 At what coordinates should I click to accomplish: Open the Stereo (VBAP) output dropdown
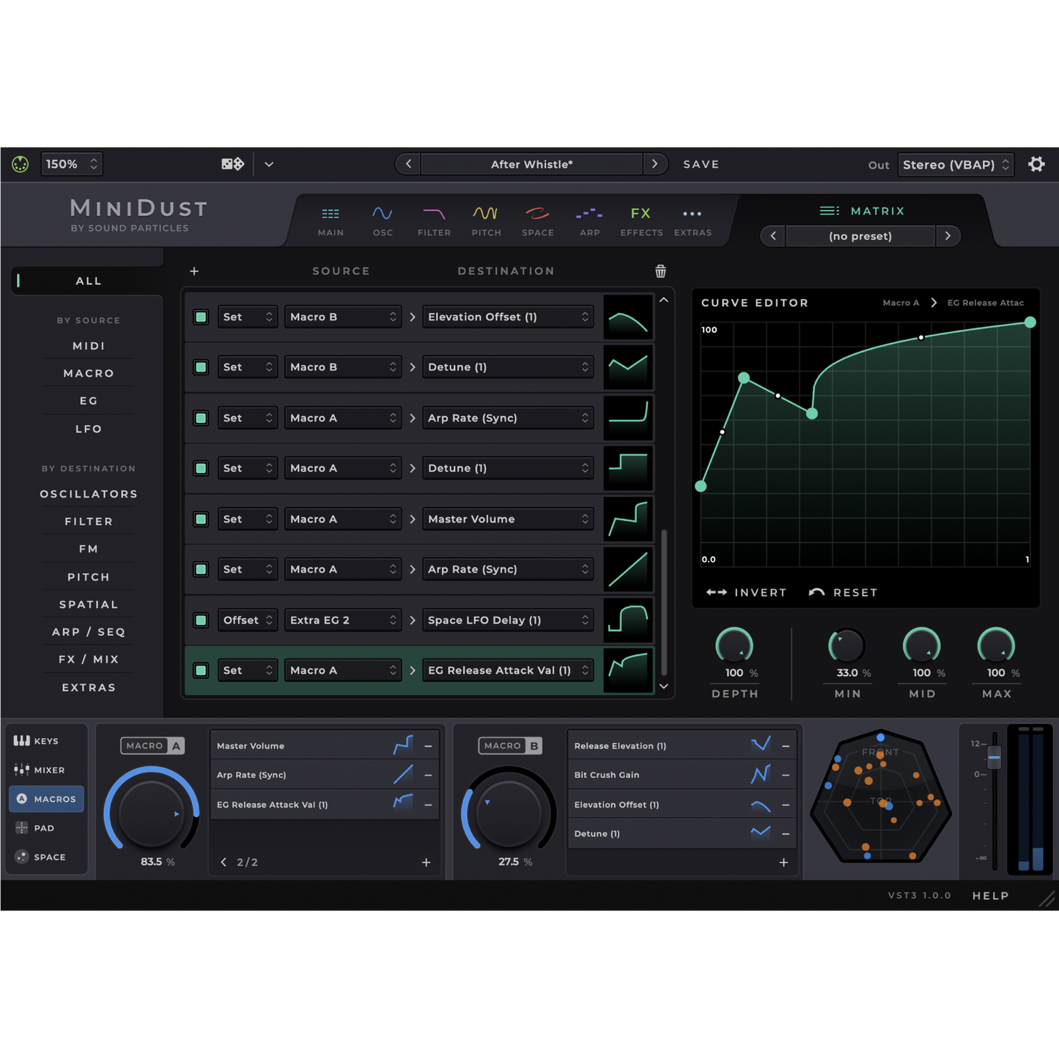pos(956,165)
